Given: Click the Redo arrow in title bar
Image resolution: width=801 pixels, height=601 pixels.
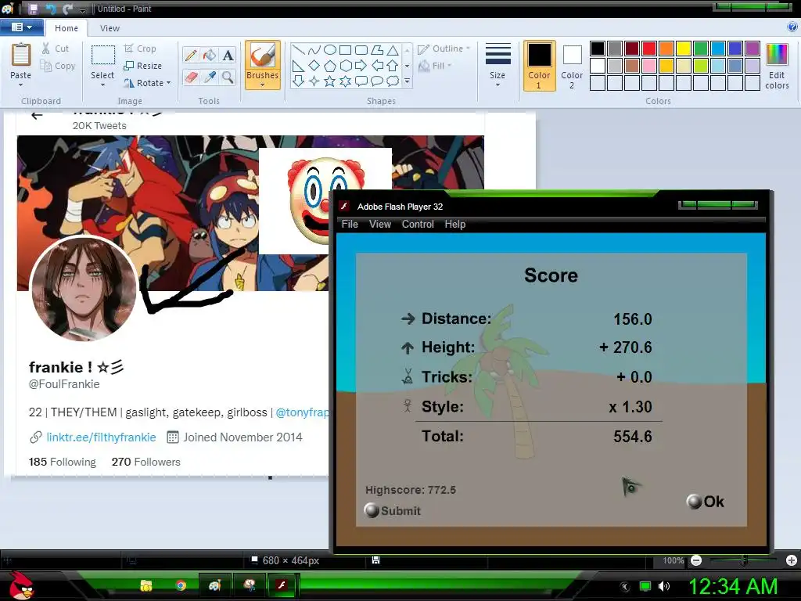Looking at the screenshot, I should (x=67, y=9).
